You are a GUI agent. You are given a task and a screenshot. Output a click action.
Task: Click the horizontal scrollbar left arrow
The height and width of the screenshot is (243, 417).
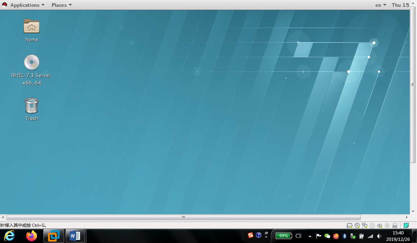pos(3,217)
